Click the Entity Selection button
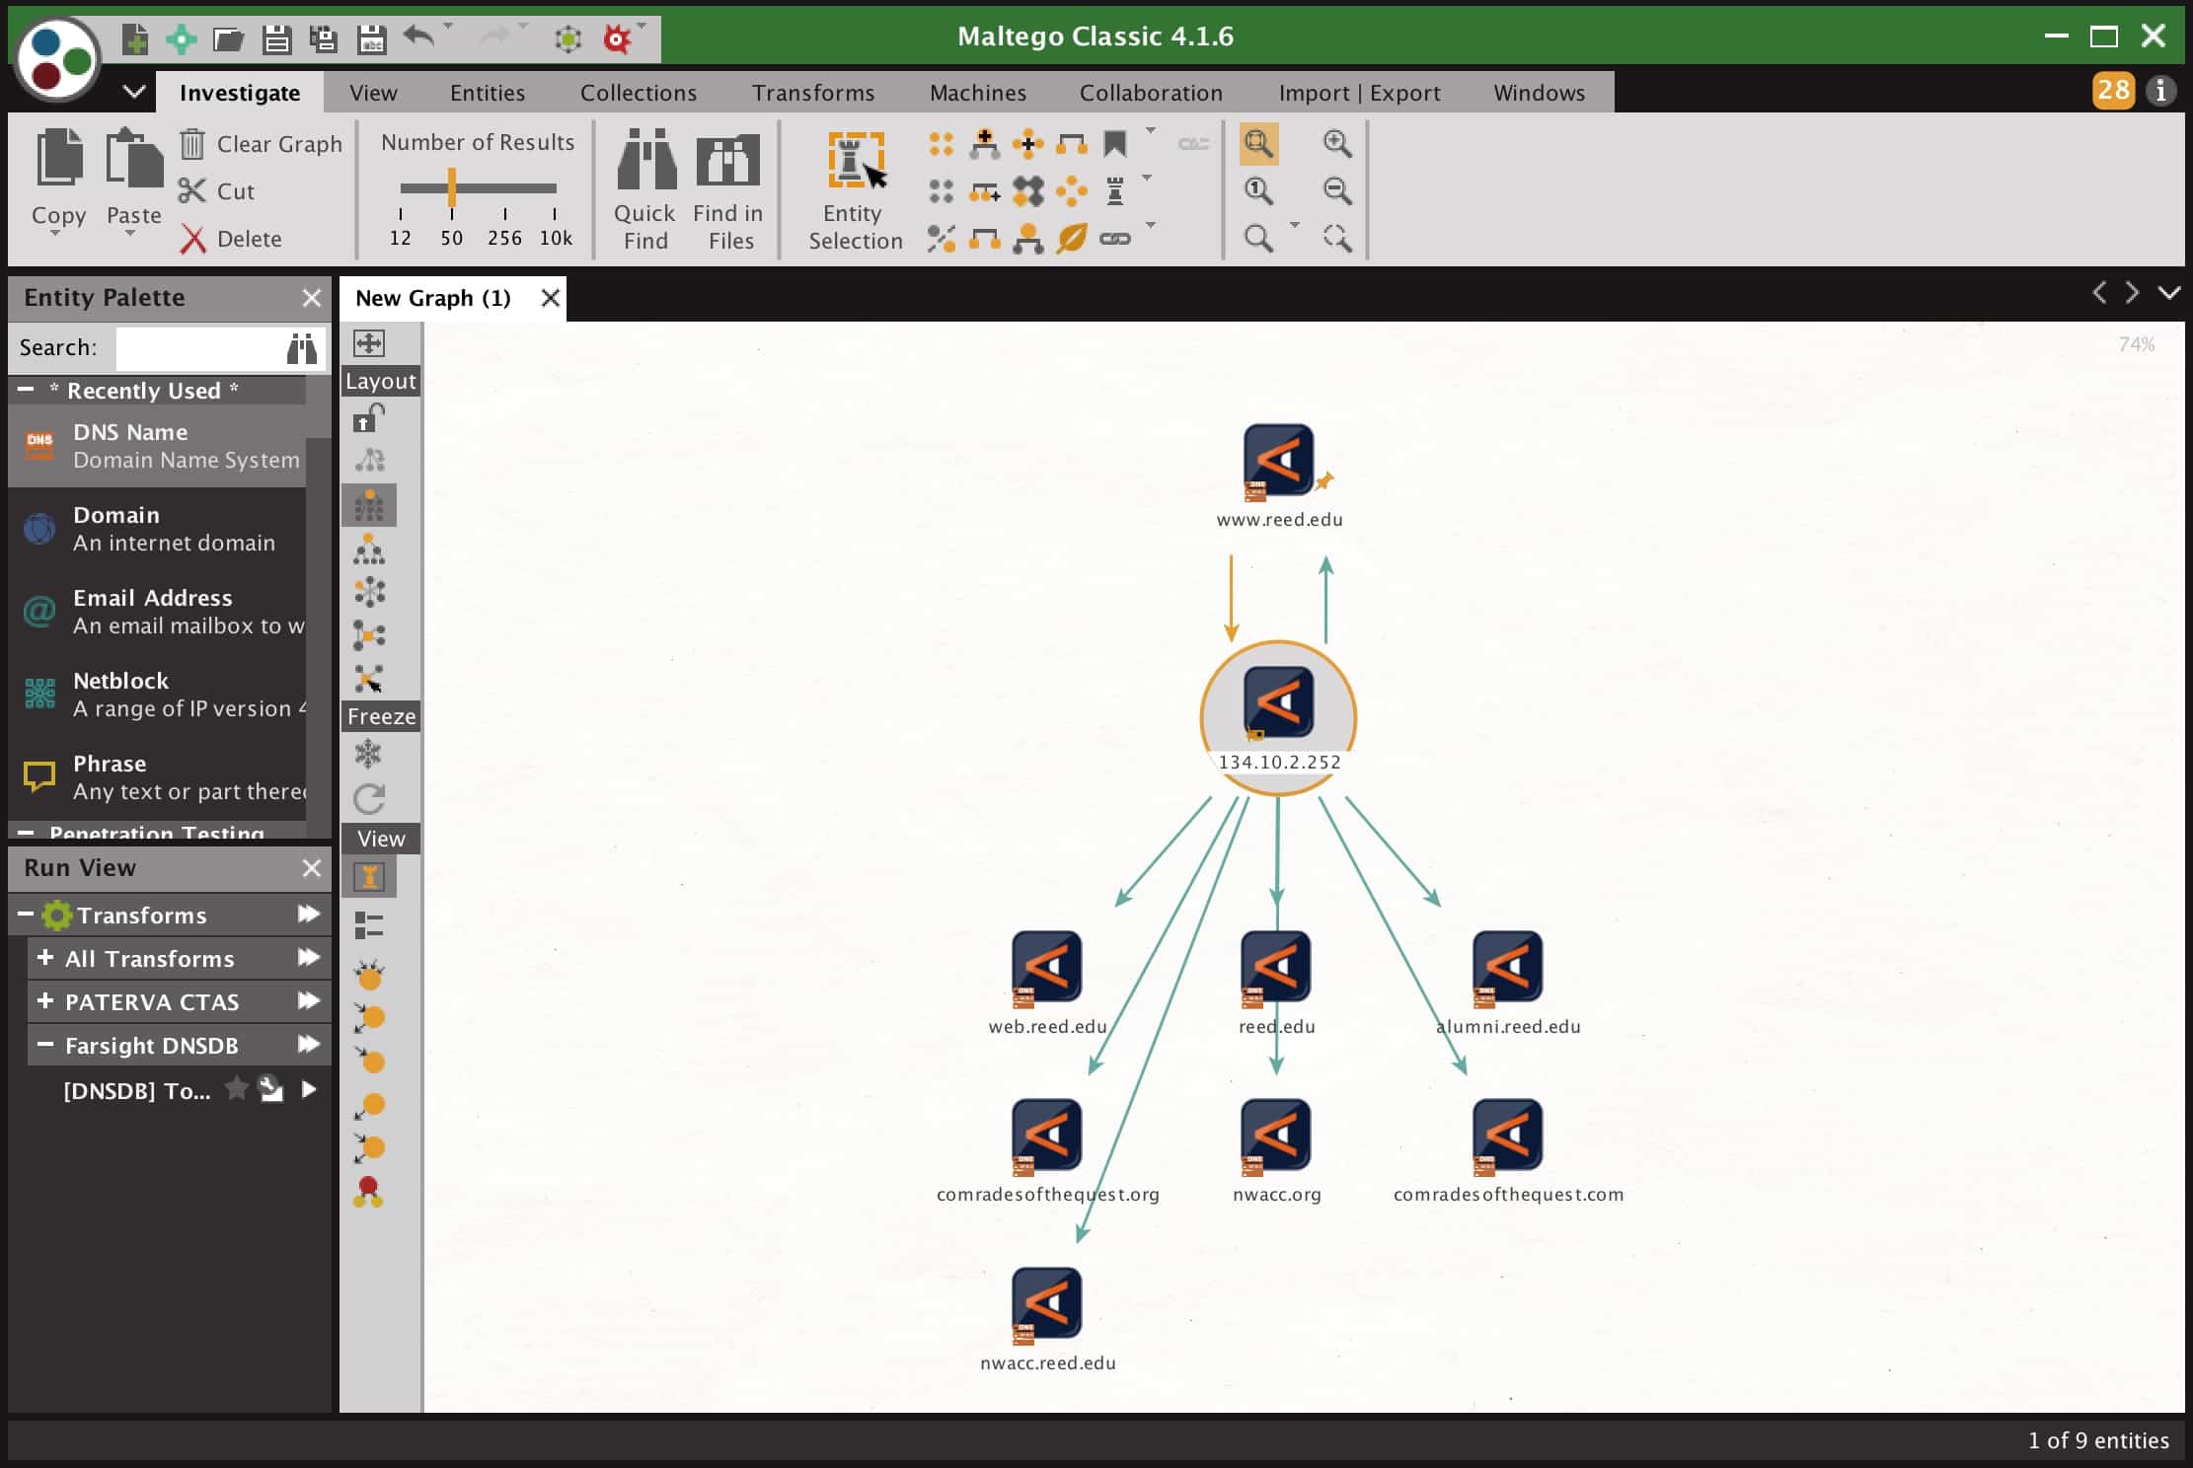2193x1468 pixels. click(x=856, y=189)
